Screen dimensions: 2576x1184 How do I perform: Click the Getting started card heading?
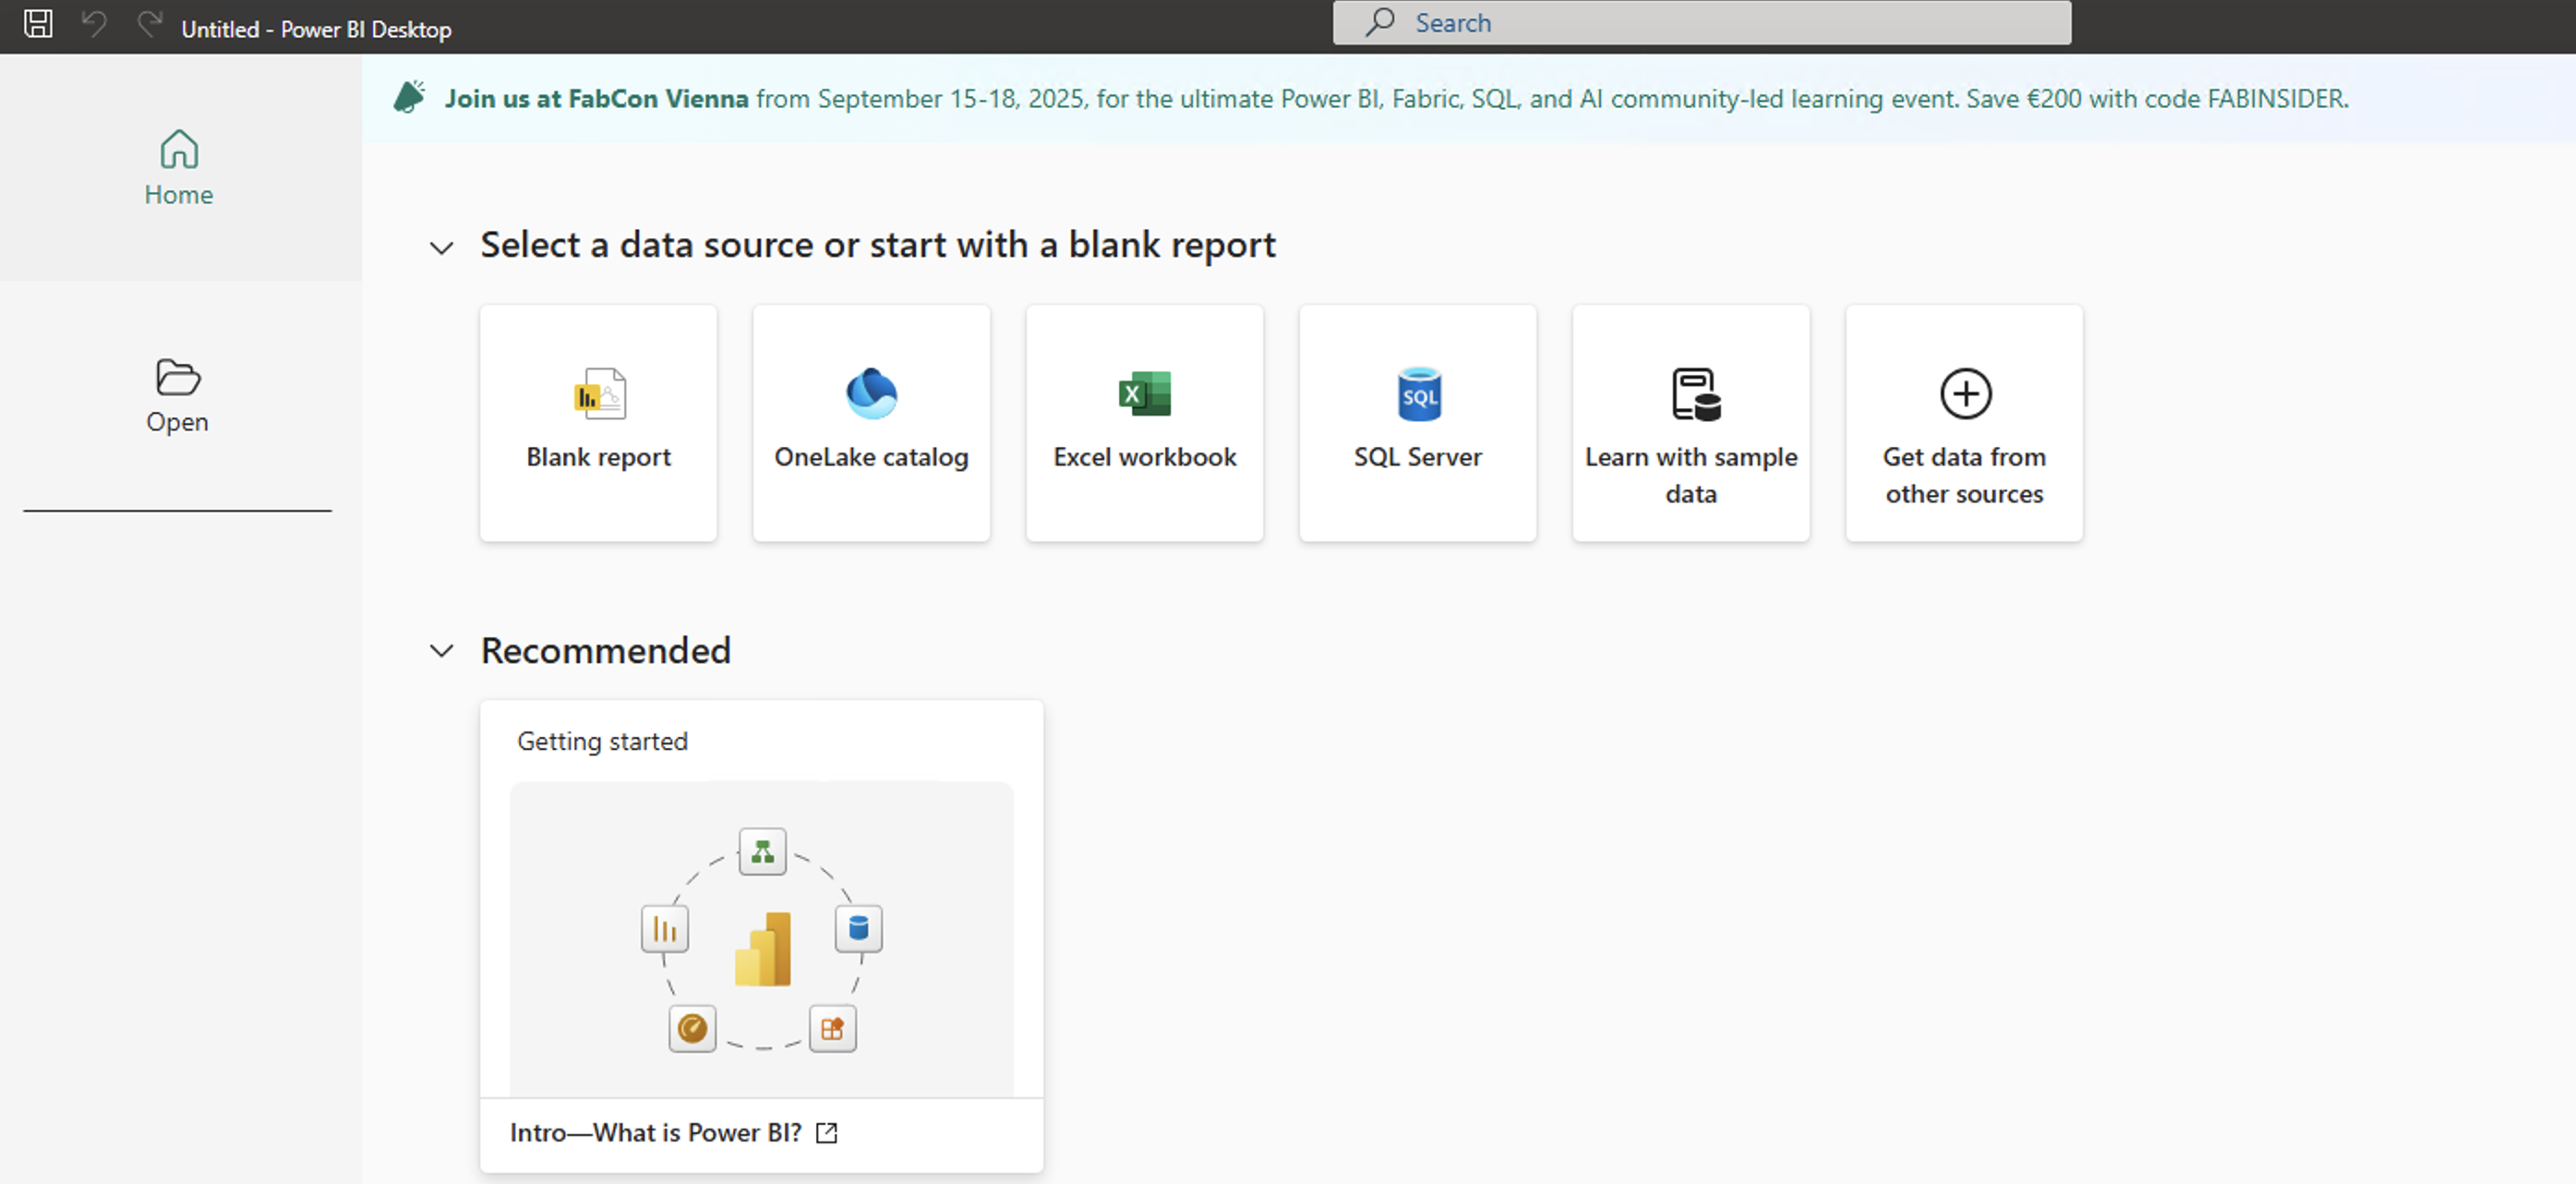pos(602,741)
